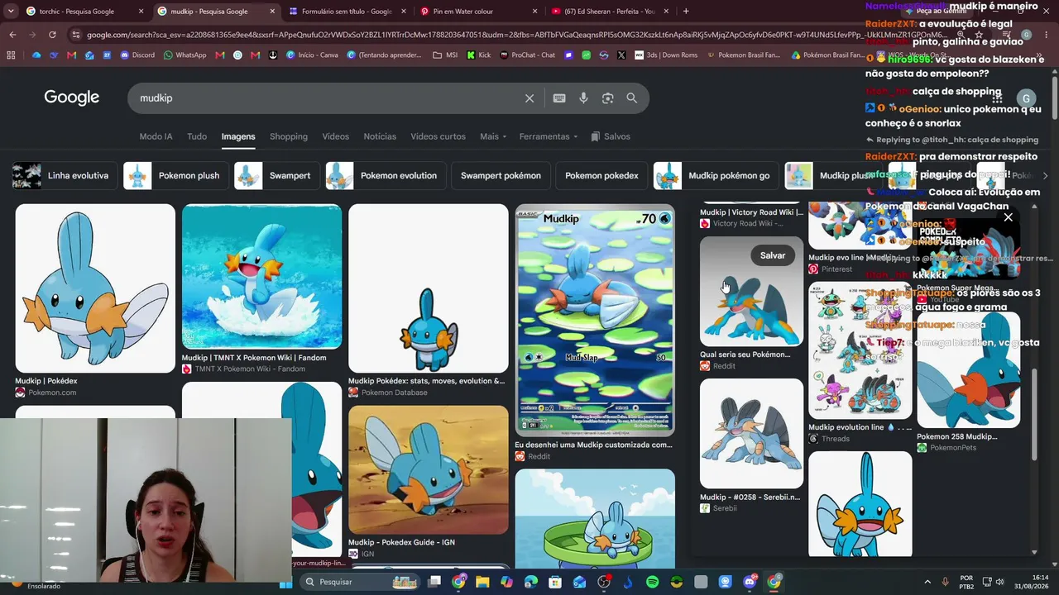Viewport: 1059px width, 595px height.
Task: Filter by Swampert pokémon chip
Action: (501, 175)
